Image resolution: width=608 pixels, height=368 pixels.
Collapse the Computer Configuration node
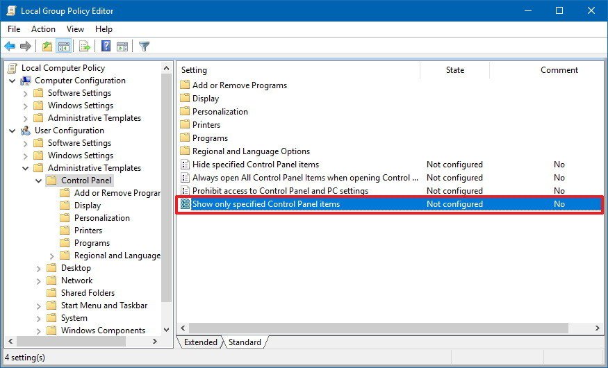[13, 81]
